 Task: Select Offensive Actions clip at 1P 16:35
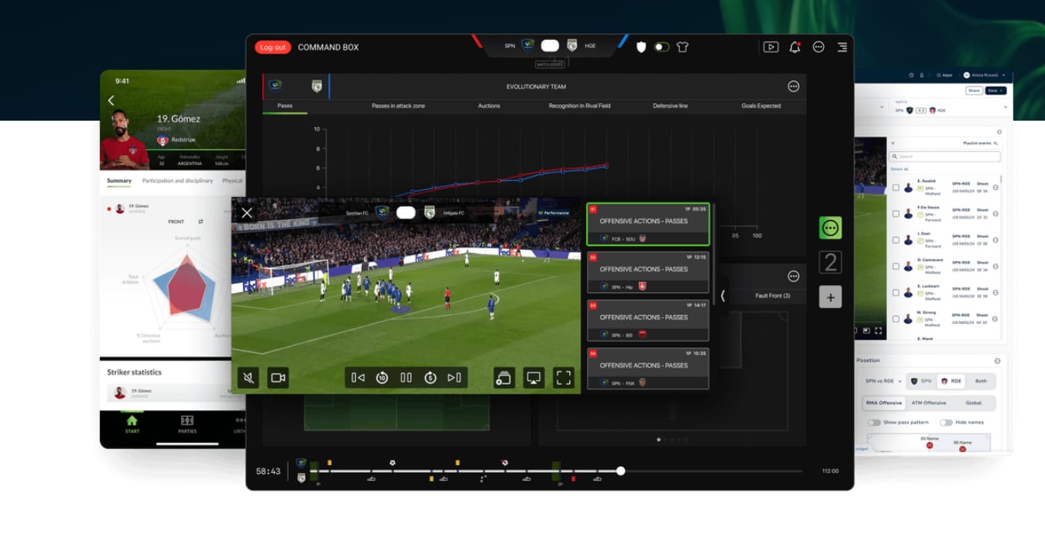pos(648,368)
